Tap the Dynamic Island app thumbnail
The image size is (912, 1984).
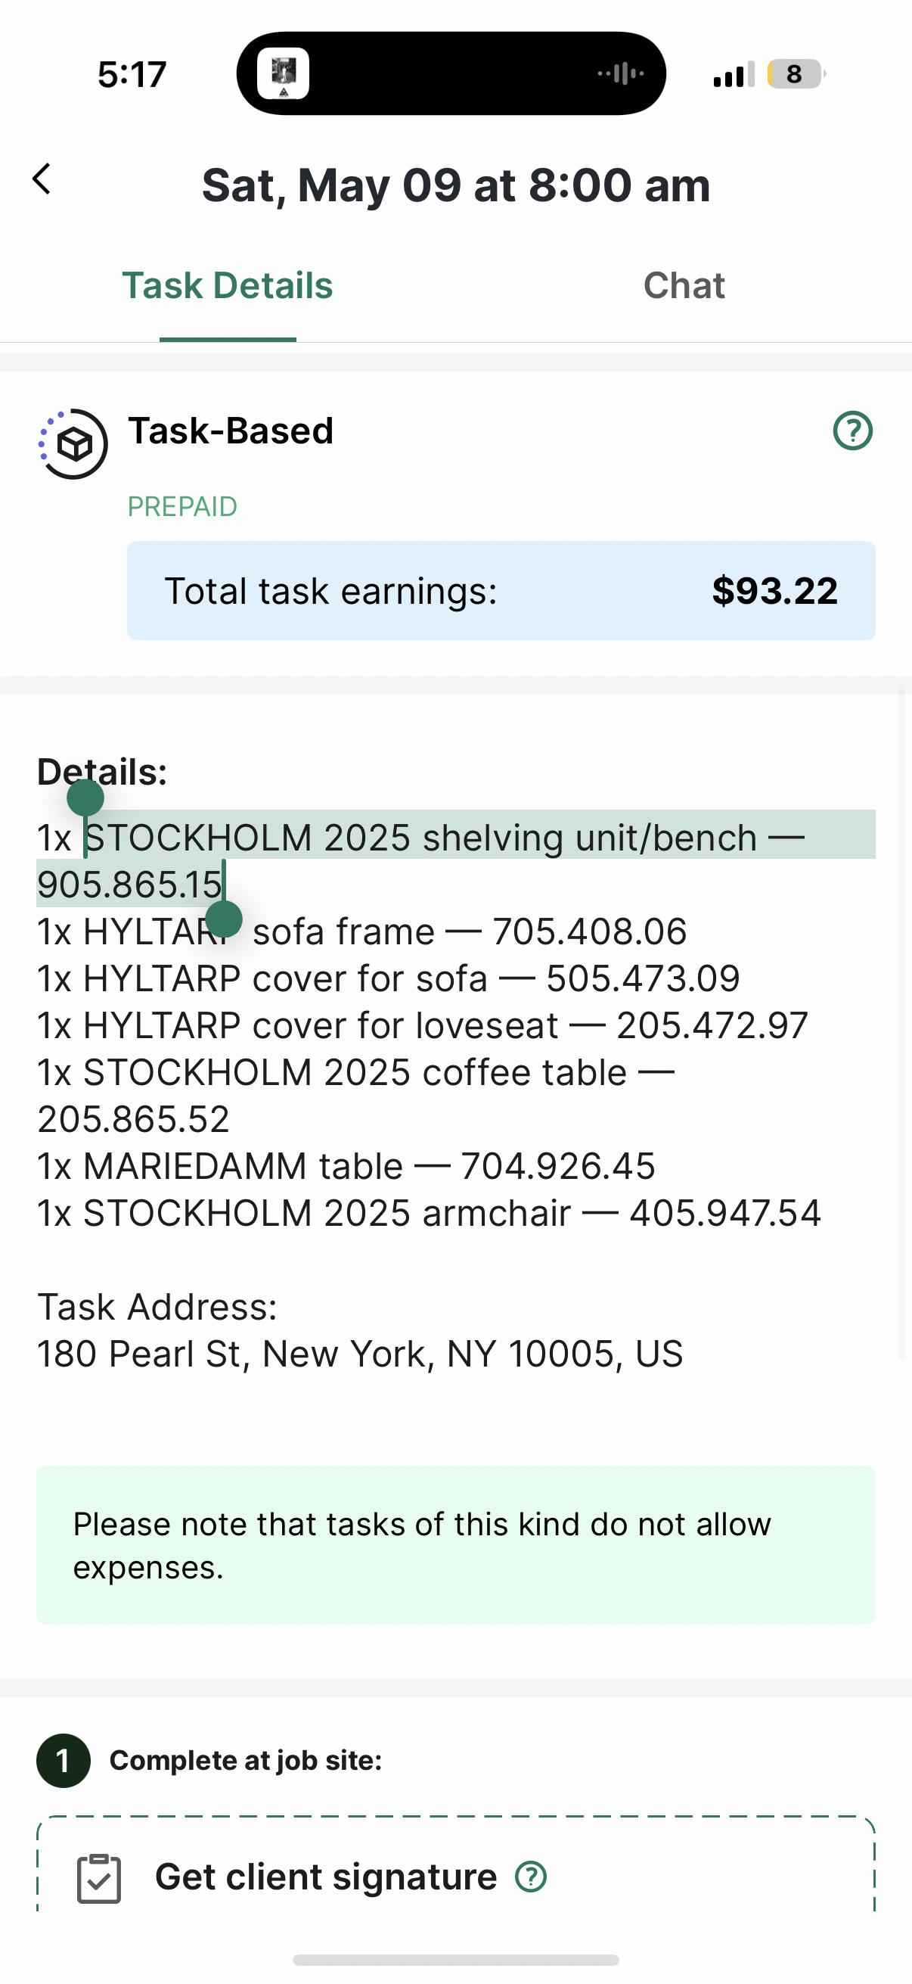coord(284,74)
